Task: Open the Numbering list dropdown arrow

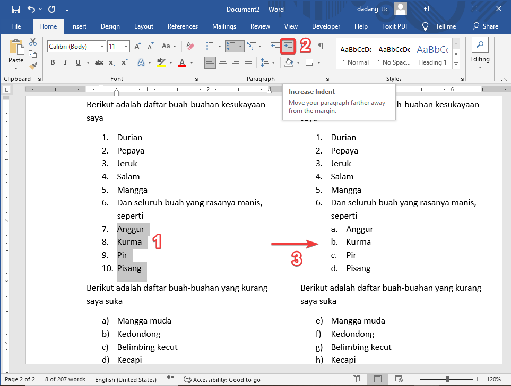Action: 240,47
